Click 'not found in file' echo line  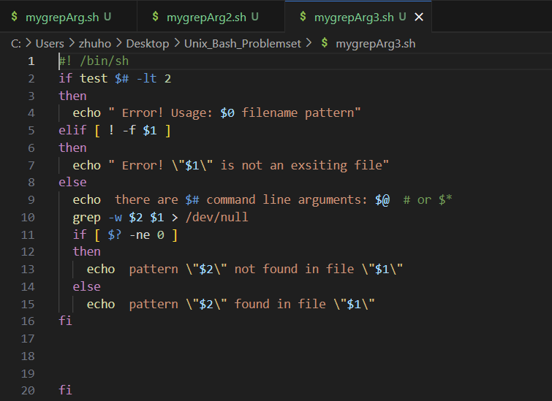click(x=245, y=269)
